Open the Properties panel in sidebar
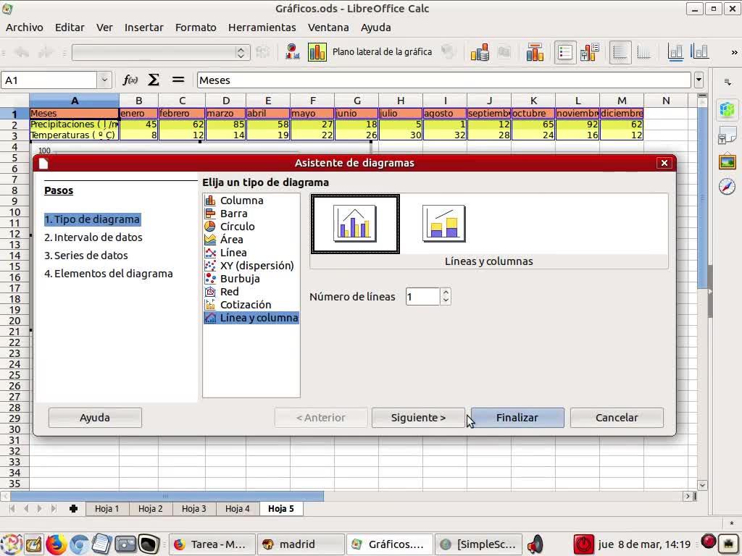 [x=727, y=110]
